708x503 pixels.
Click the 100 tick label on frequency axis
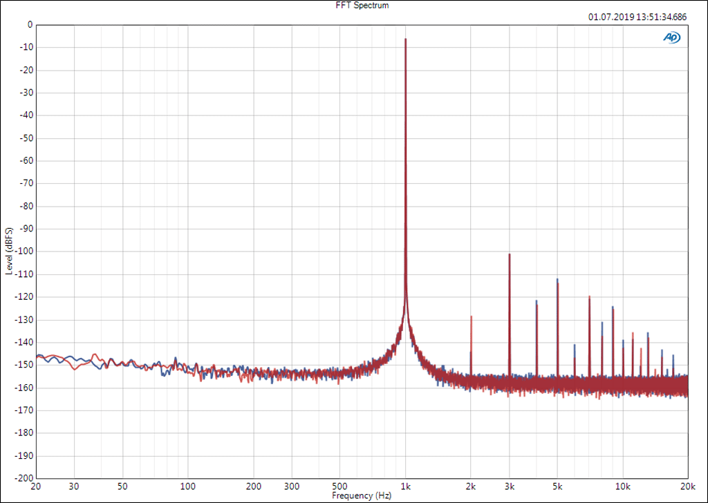[x=188, y=486]
